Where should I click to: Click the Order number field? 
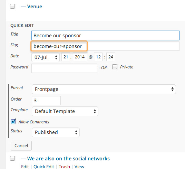click(46, 100)
